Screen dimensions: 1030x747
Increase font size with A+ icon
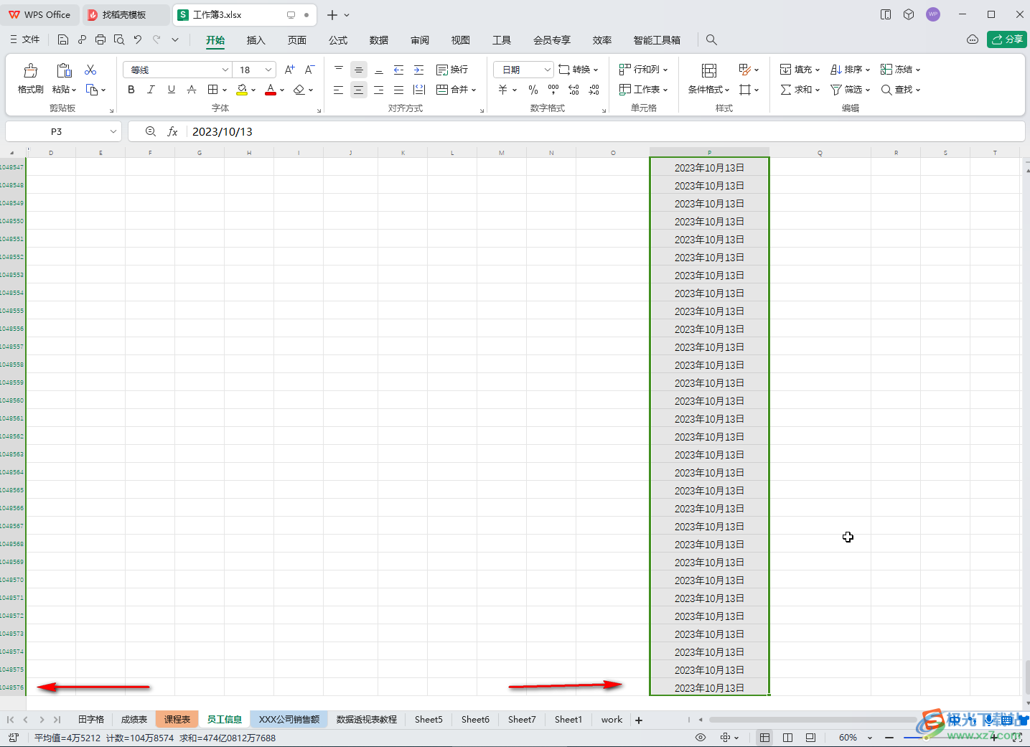click(290, 70)
